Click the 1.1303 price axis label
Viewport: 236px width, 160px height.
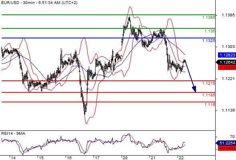pyautogui.click(x=228, y=47)
